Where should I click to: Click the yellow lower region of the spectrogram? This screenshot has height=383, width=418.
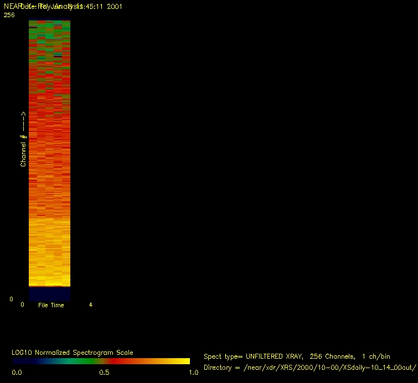(x=49, y=254)
